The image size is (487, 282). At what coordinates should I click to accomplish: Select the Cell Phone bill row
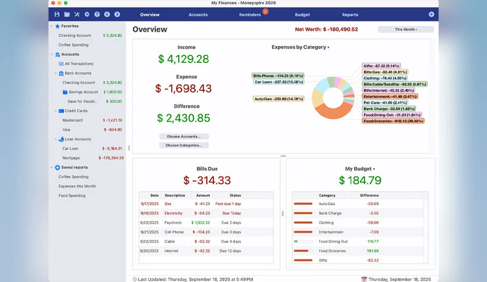pos(206,232)
